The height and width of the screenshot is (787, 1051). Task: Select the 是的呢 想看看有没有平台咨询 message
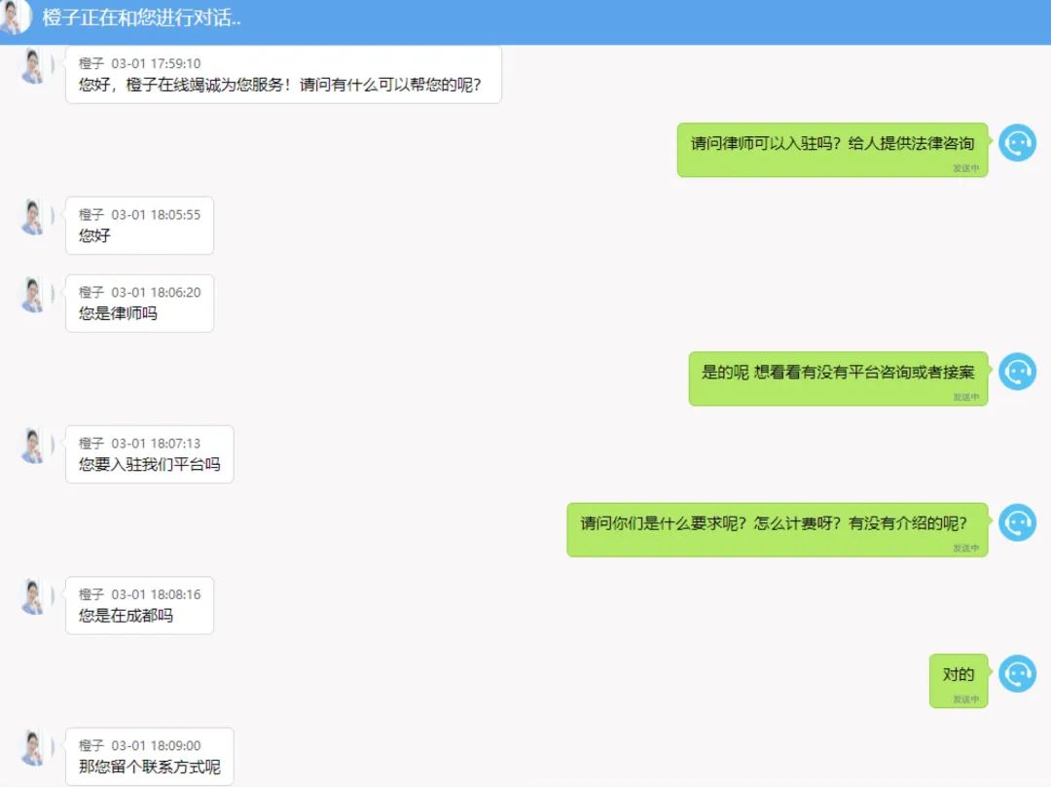837,379
